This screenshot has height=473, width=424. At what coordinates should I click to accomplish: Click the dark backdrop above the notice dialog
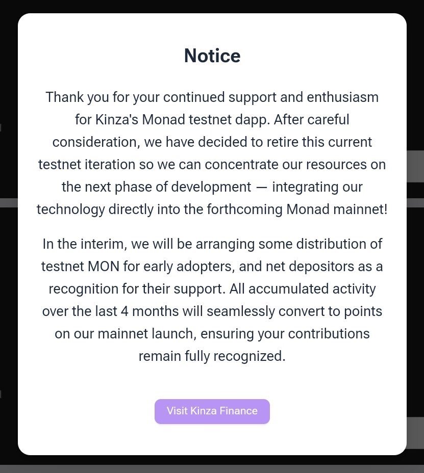[x=212, y=6]
